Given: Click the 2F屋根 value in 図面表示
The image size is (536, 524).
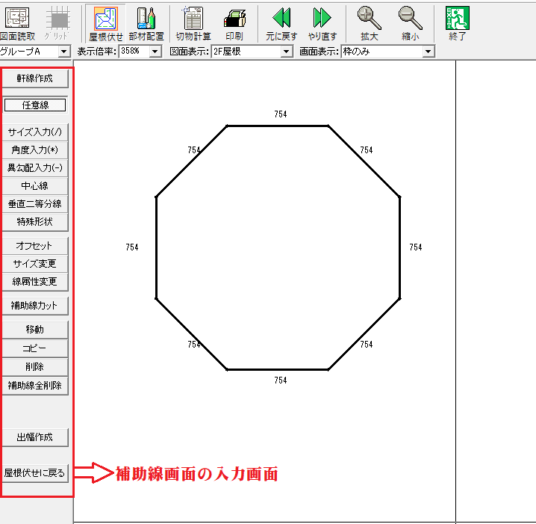Looking at the screenshot, I should pos(246,52).
